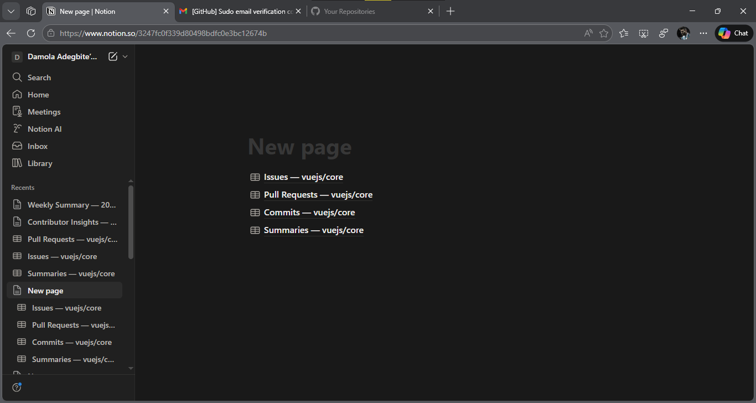Open the tab actions workspaces icon
This screenshot has height=403, width=756.
pos(31,11)
